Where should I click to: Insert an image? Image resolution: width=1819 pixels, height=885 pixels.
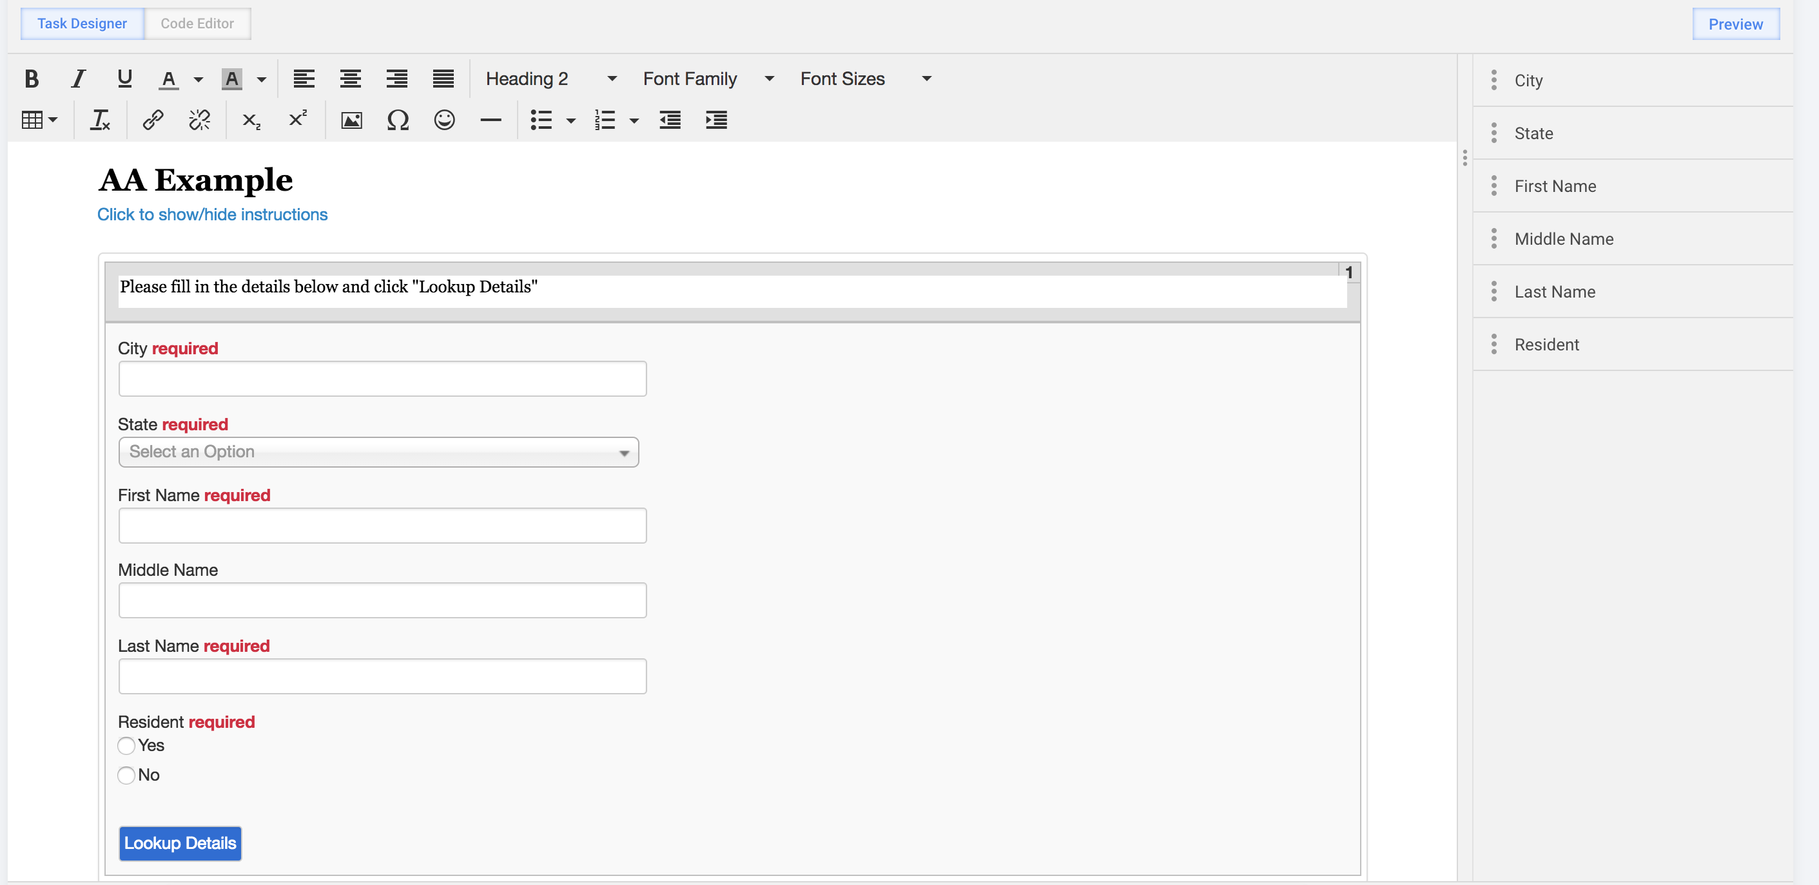[352, 120]
